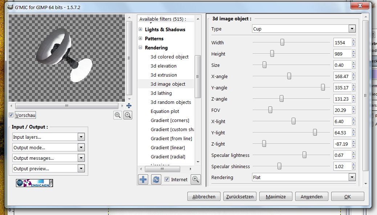377x215 pixels.
Task: Click the Z-light slider handle
Action: pyautogui.click(x=264, y=143)
